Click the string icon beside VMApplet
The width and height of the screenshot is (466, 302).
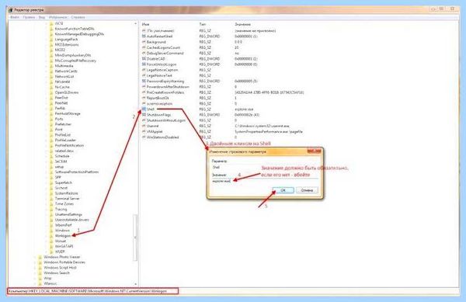(144, 131)
